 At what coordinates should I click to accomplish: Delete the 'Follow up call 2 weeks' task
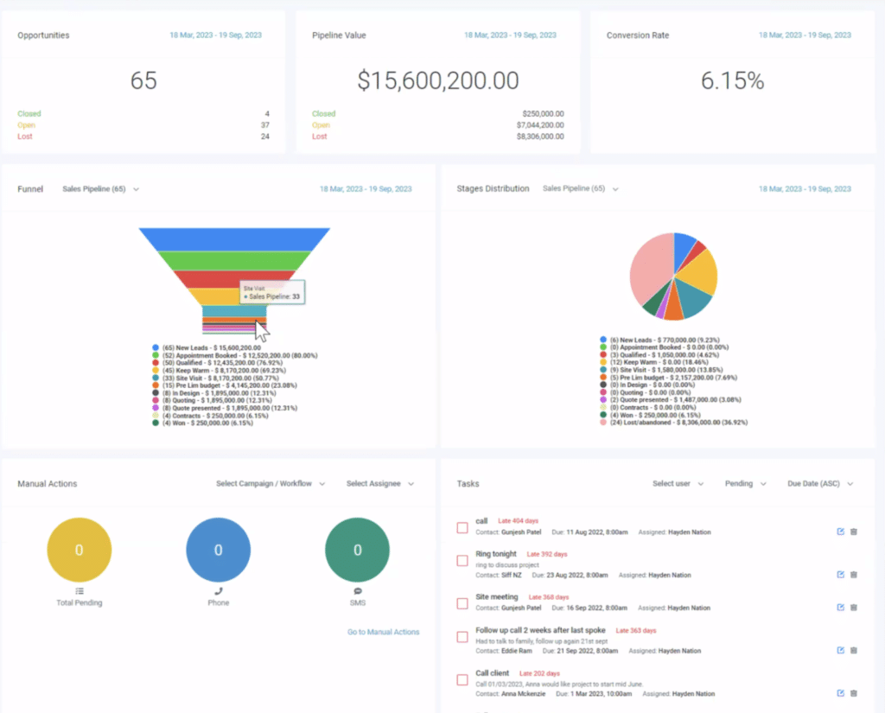(854, 650)
